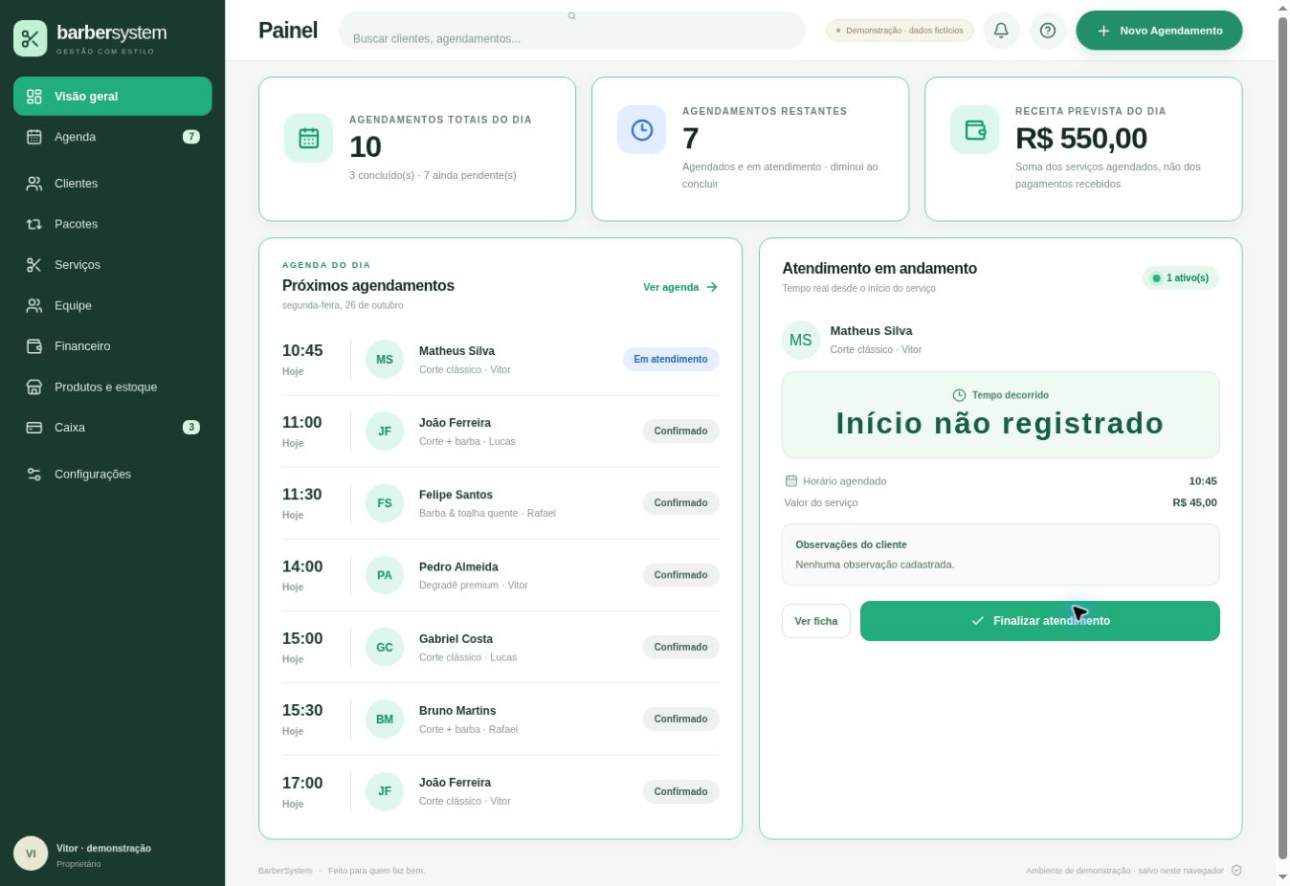Click the search magnifier icon
Viewport: 1290px width, 886px height.
572,15
